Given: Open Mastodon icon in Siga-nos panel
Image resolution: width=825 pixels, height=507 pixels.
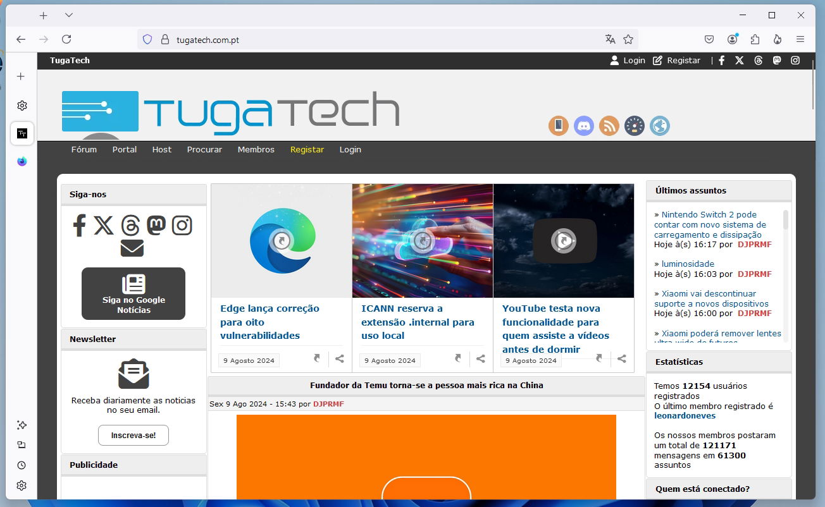Looking at the screenshot, I should tap(156, 225).
